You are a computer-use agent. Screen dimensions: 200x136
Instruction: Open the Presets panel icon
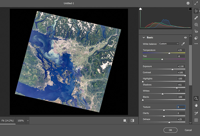(x=196, y=38)
